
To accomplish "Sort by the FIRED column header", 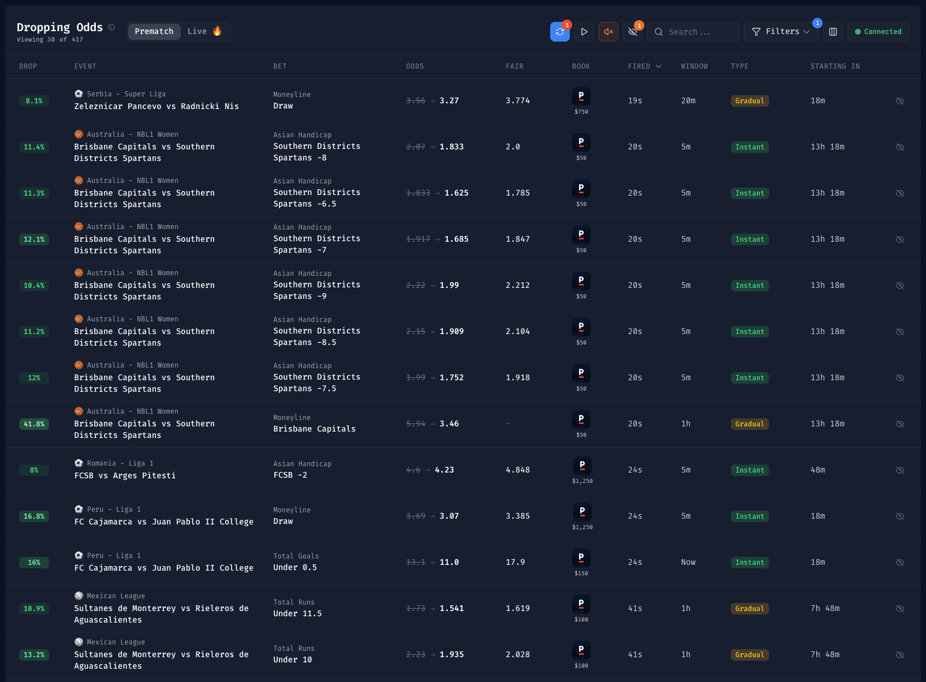I will pos(645,66).
